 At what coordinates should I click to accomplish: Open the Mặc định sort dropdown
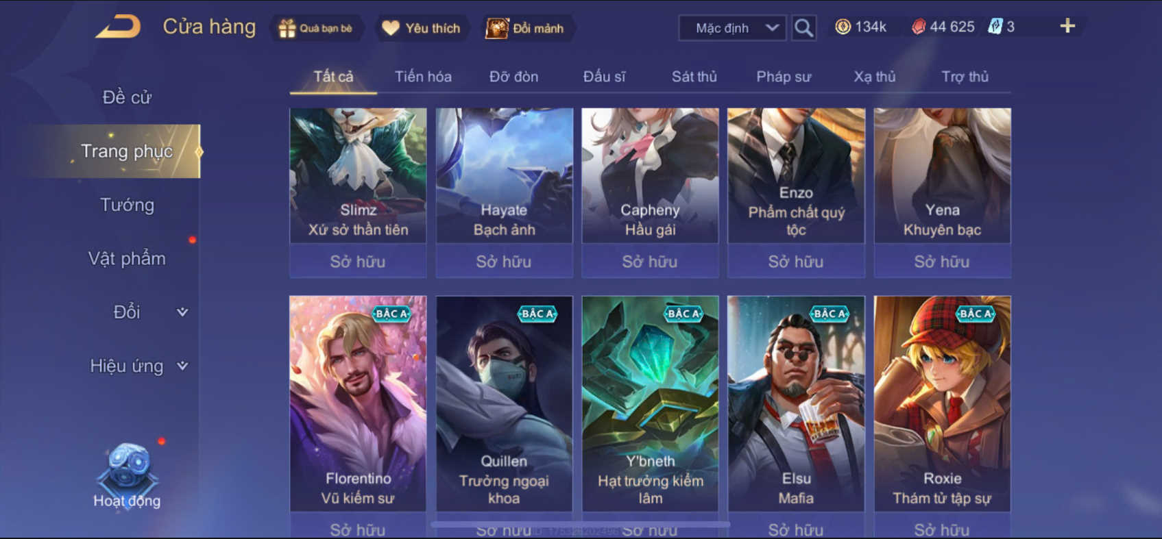click(732, 28)
